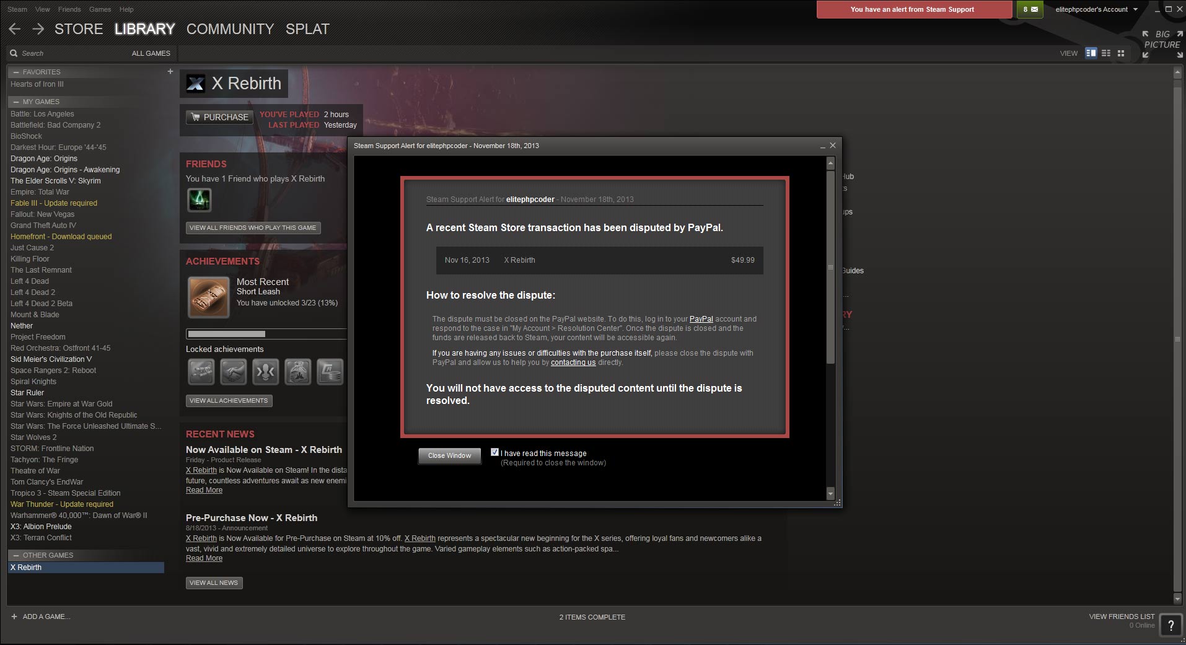Collapse the Other Games category

pyautogui.click(x=16, y=555)
